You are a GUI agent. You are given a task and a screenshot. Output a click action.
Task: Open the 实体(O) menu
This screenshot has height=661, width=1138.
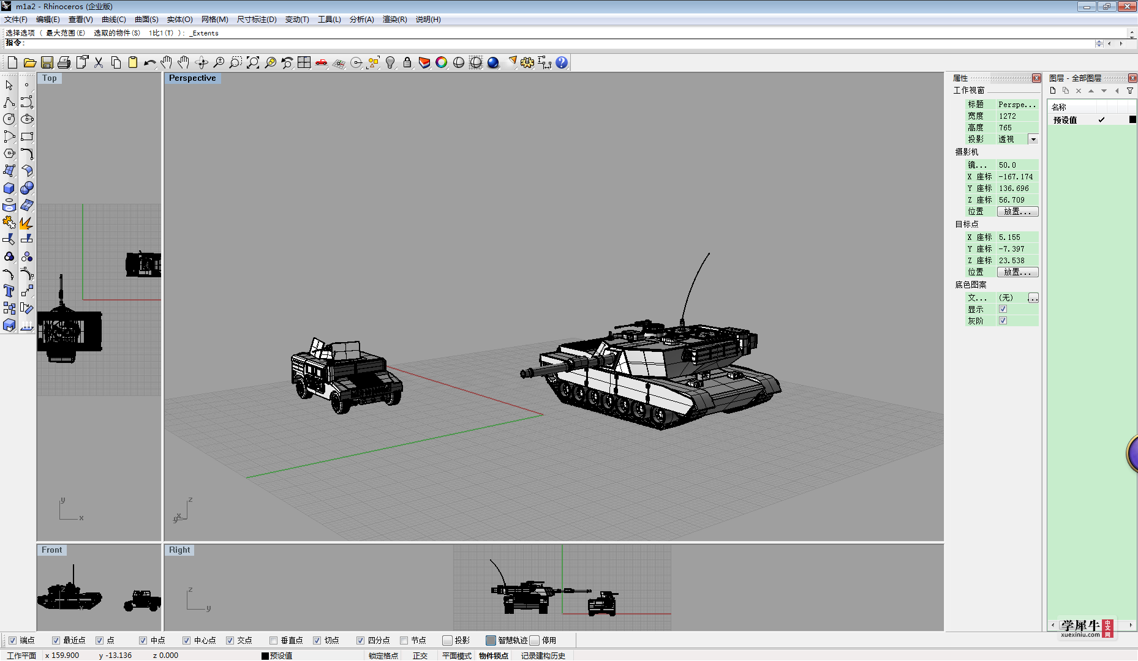click(x=179, y=20)
